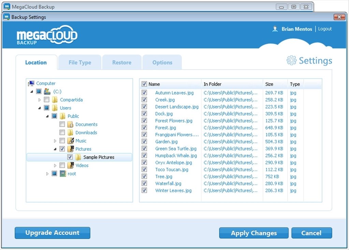Select the Desert Landscape.jpg file name

pos(177,107)
